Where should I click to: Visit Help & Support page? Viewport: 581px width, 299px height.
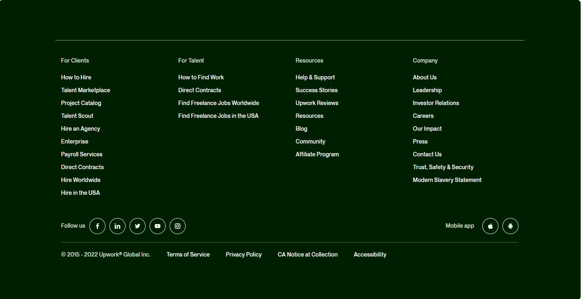coord(315,77)
